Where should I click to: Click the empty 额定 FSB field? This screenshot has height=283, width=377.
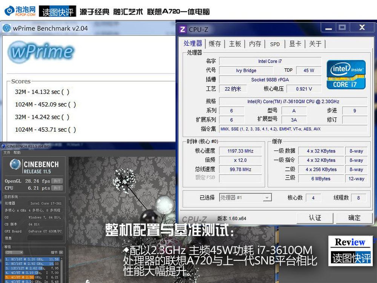tap(241, 178)
